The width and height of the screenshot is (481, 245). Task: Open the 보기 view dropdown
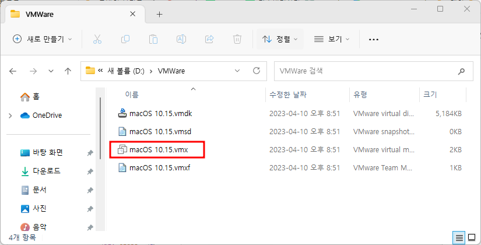click(x=332, y=39)
